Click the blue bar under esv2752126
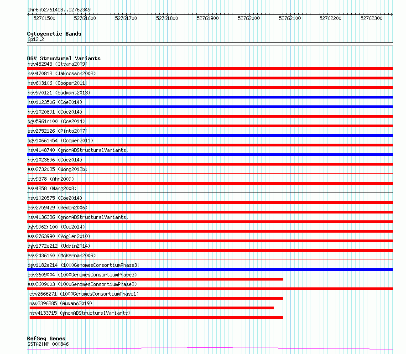 click(x=210, y=135)
